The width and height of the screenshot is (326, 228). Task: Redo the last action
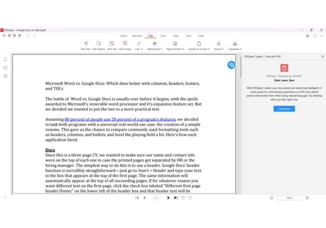pyautogui.click(x=35, y=36)
